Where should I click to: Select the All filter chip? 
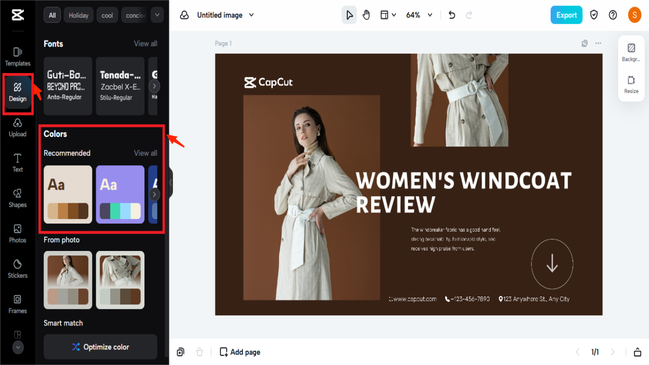[x=52, y=15]
